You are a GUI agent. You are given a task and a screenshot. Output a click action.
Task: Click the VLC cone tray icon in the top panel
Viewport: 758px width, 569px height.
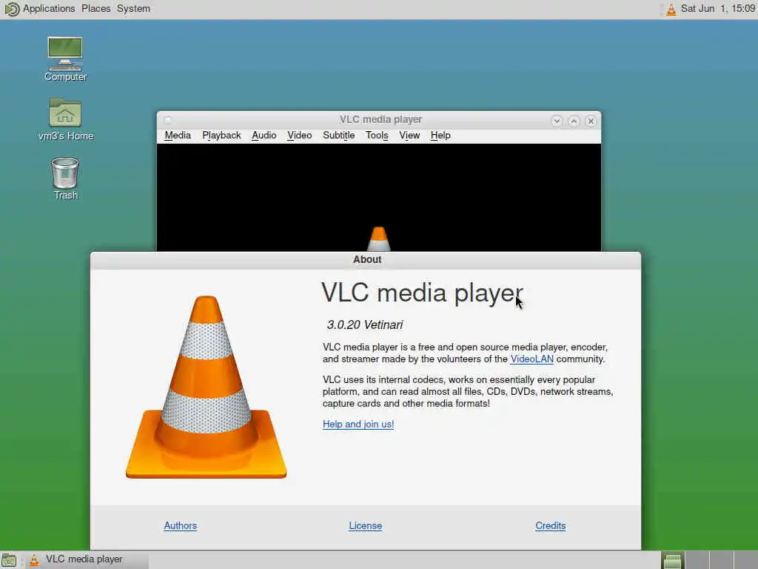(671, 9)
